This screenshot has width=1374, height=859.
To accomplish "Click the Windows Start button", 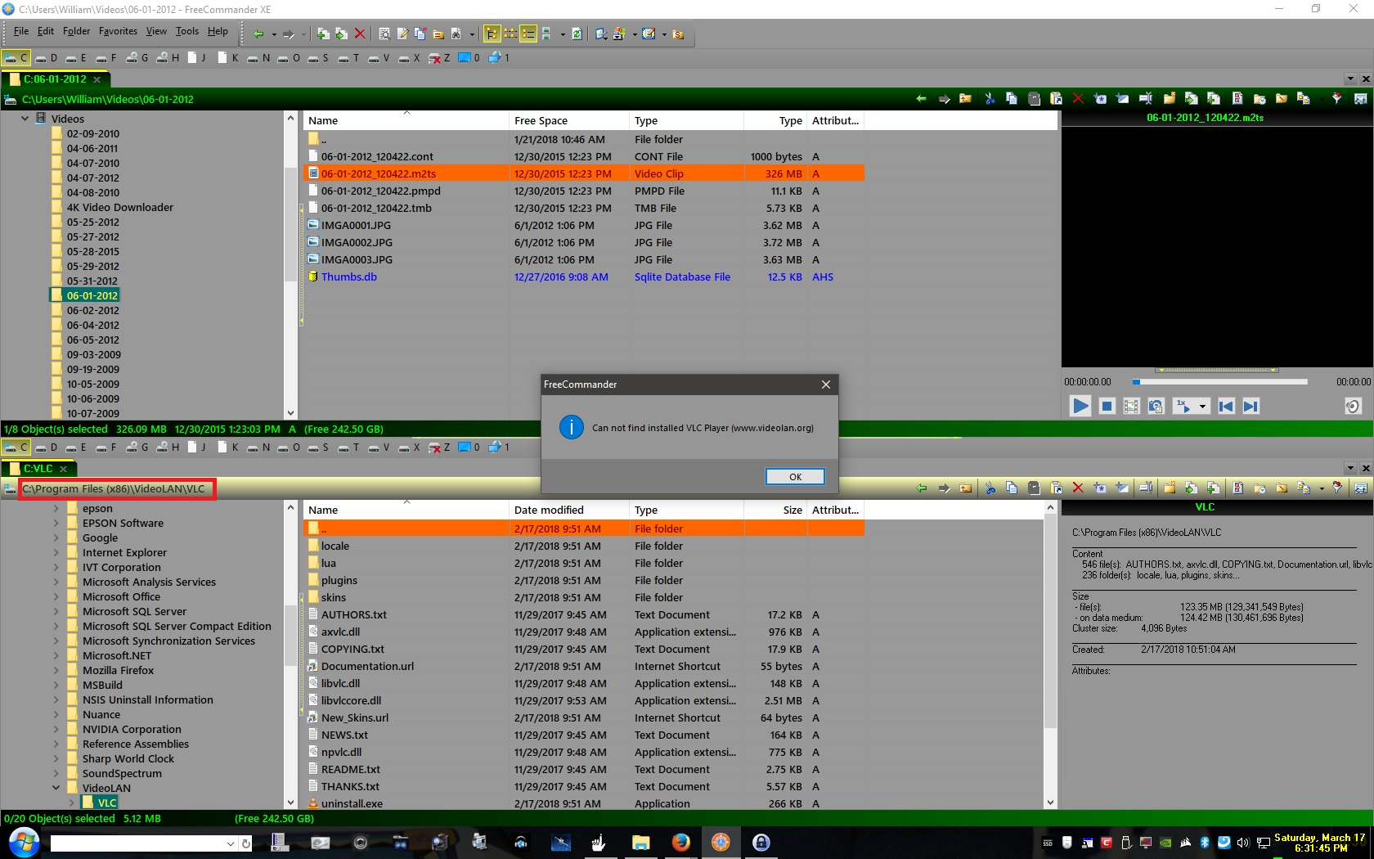I will point(23,842).
